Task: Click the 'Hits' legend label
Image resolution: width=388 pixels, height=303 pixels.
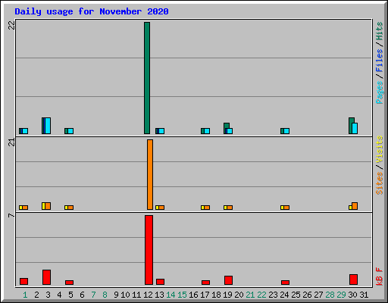Action: 379,31
